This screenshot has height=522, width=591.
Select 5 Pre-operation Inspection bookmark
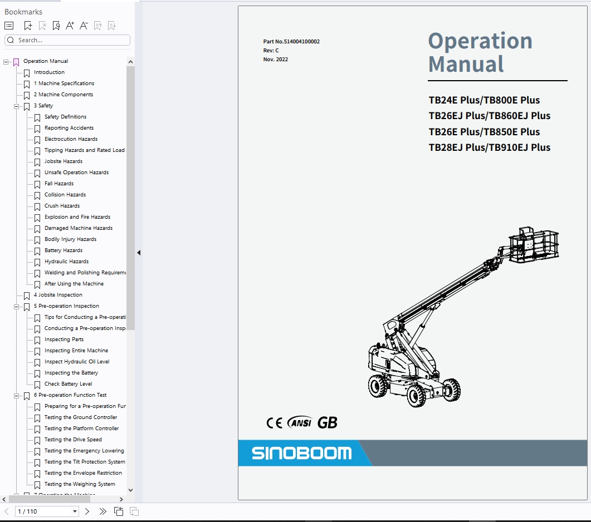pos(66,306)
